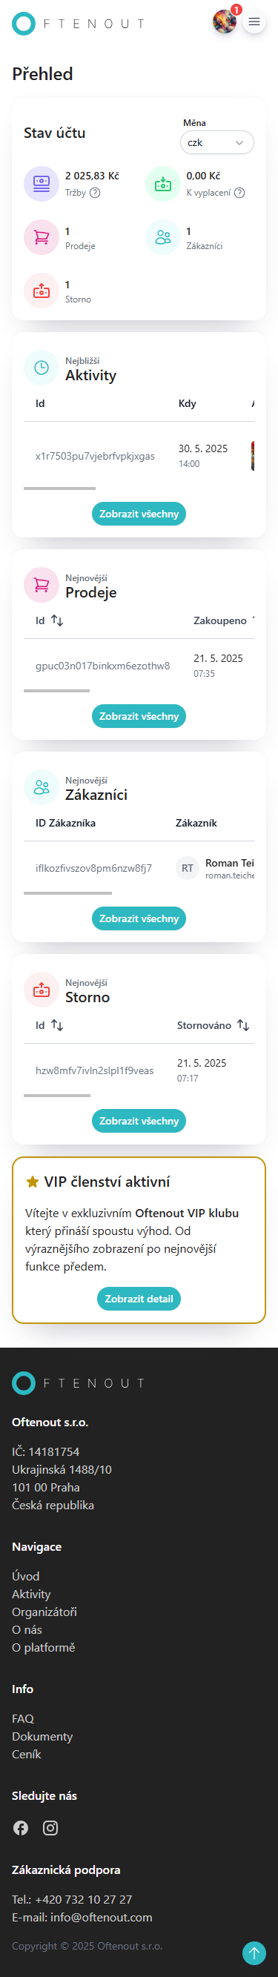Open the hamburger menu
This screenshot has width=278, height=1977.
[254, 22]
